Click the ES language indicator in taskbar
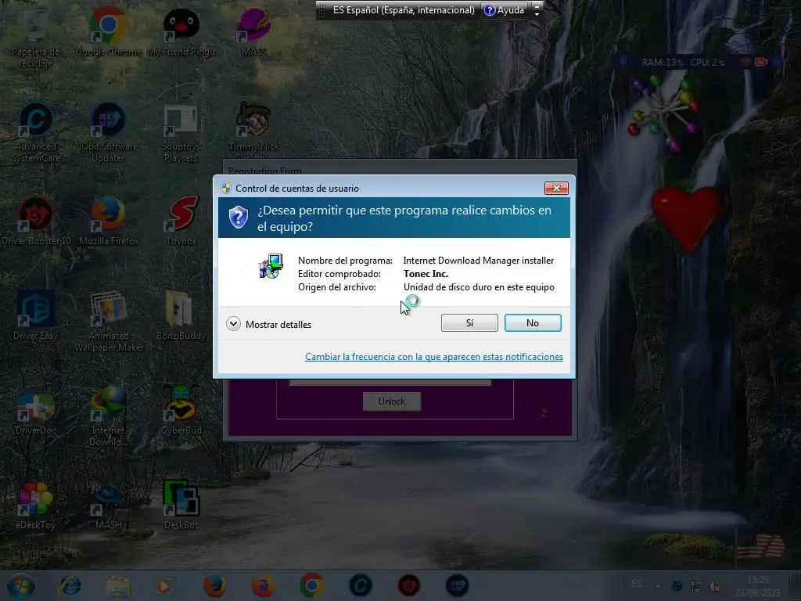Viewport: 801px width, 601px height. tap(637, 584)
